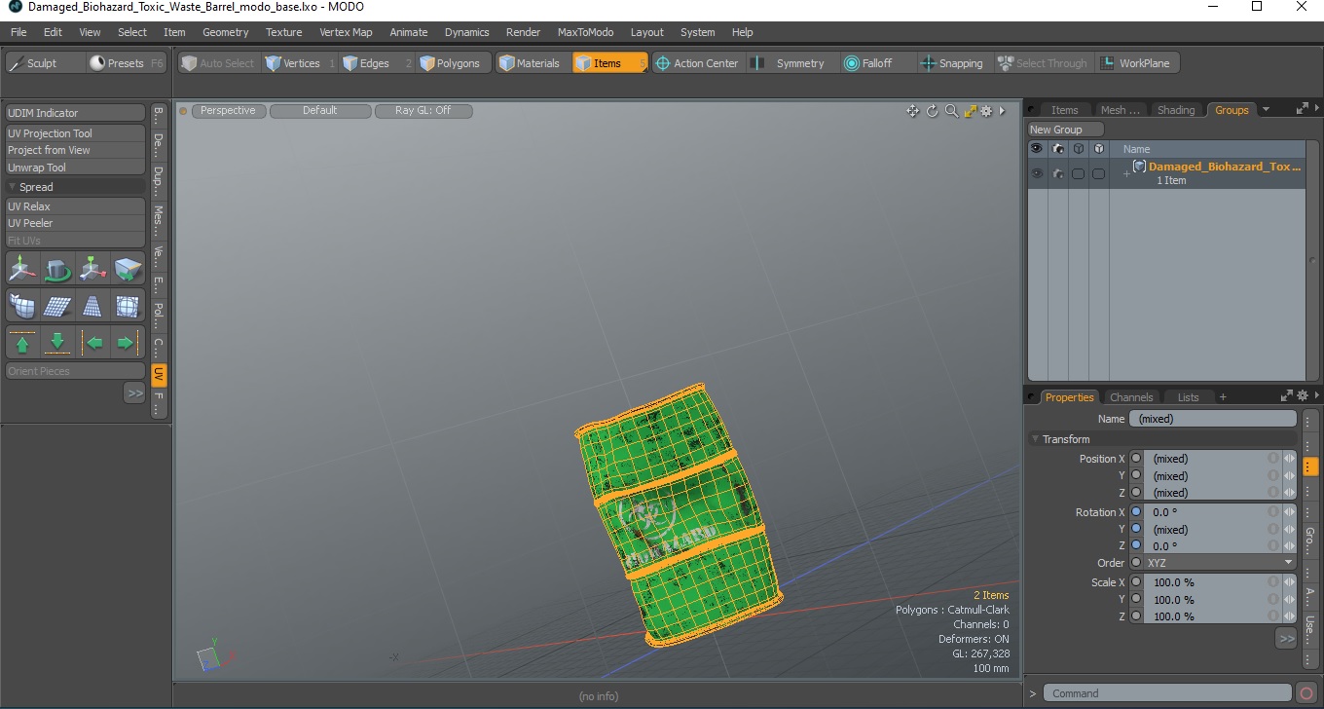
Task: Click the New Group button
Action: tap(1066, 130)
